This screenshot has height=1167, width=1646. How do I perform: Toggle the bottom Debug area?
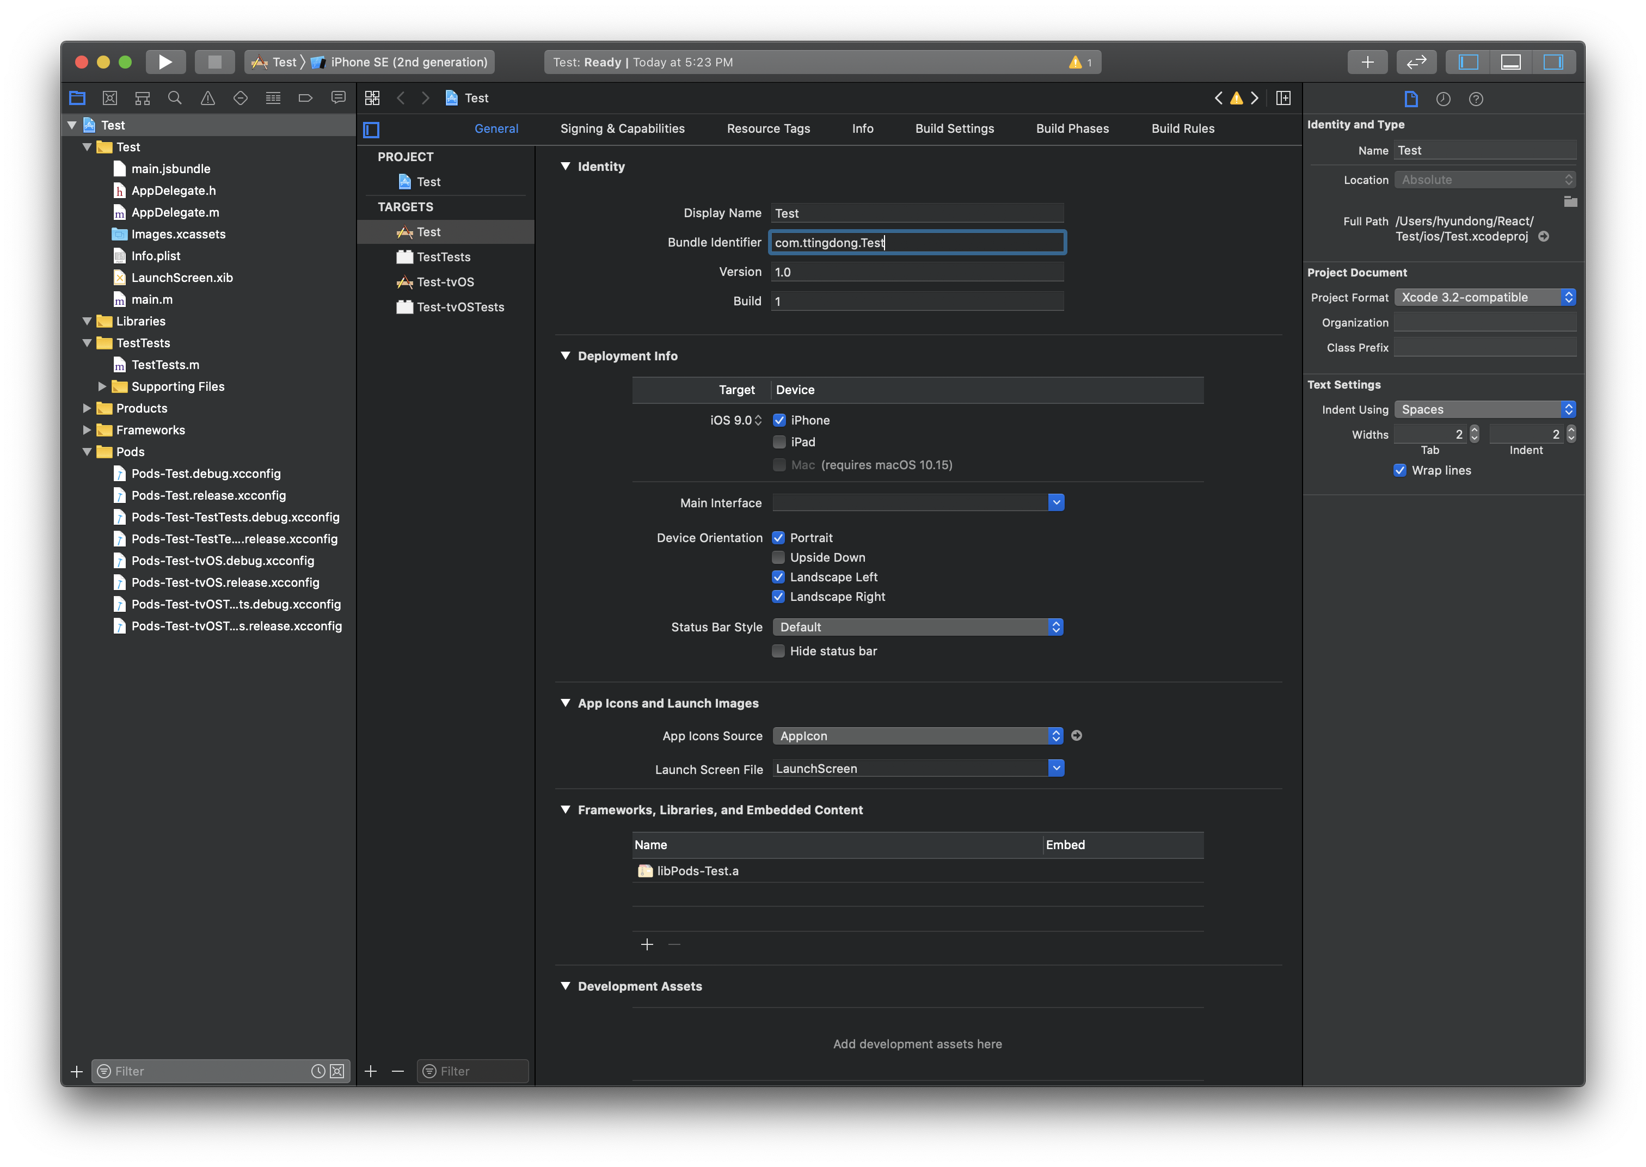1510,62
